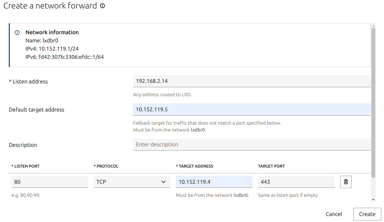Click the scrollbar down arrow

coord(373,200)
